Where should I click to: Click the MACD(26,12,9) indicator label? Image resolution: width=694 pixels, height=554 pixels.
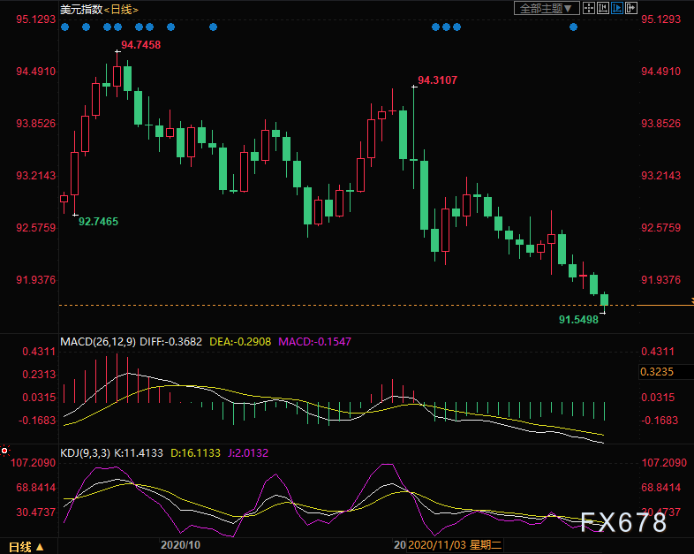[98, 341]
